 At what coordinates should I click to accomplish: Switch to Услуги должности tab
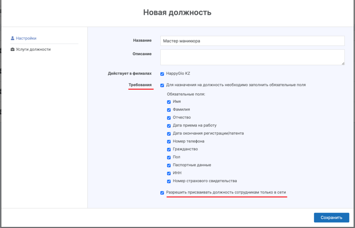pos(33,50)
